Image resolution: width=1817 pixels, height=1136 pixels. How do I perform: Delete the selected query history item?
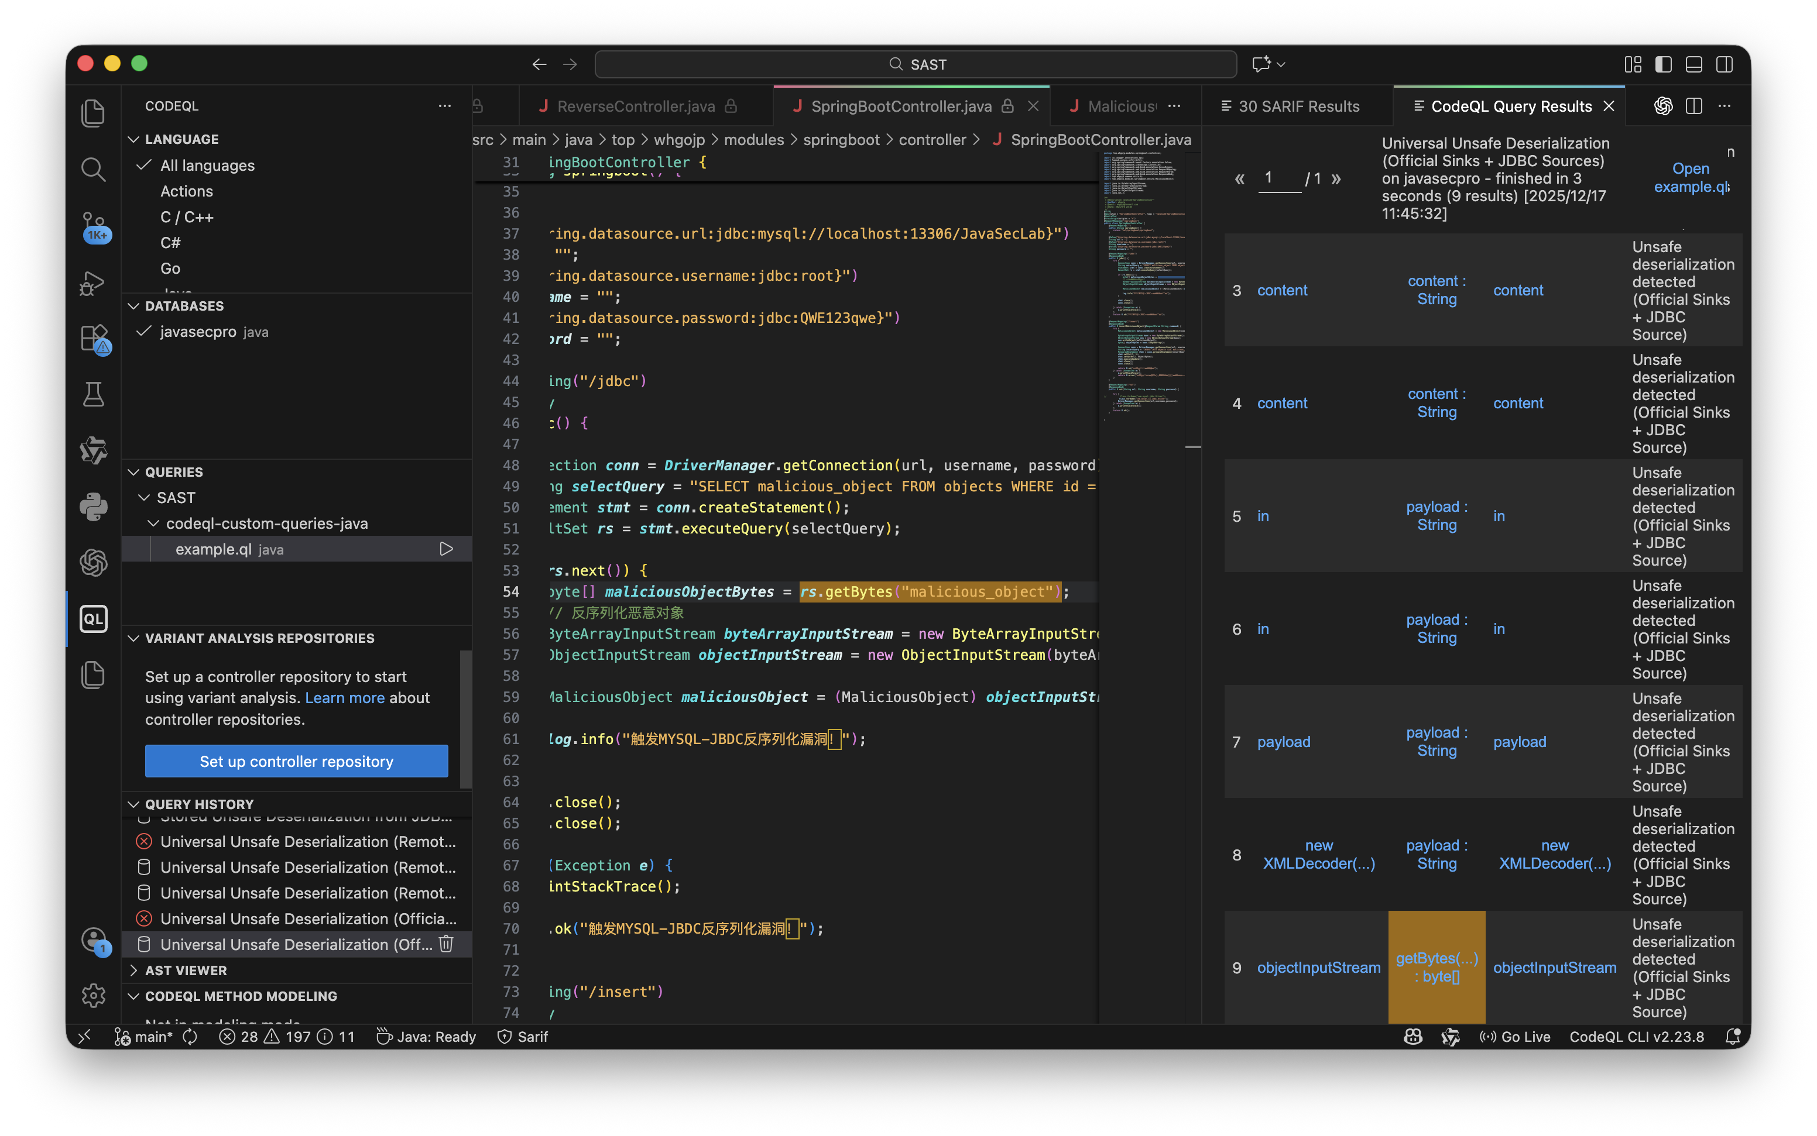[446, 944]
